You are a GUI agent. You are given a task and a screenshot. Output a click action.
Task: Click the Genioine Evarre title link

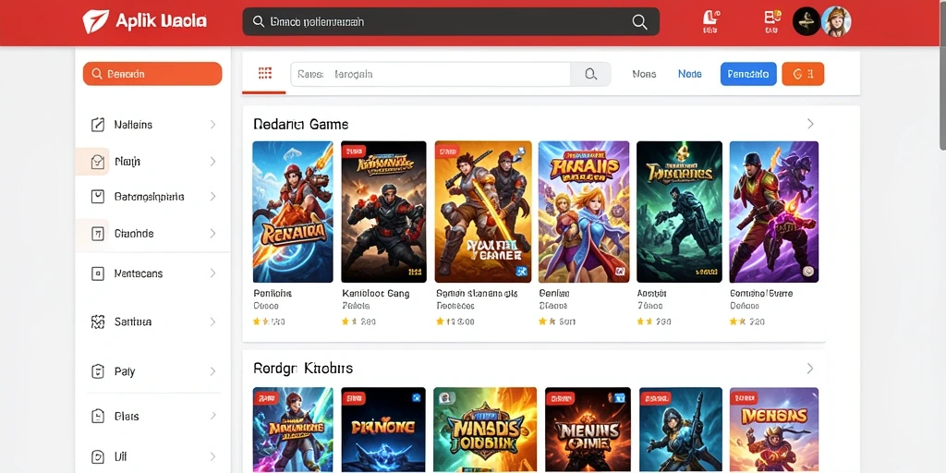click(761, 293)
